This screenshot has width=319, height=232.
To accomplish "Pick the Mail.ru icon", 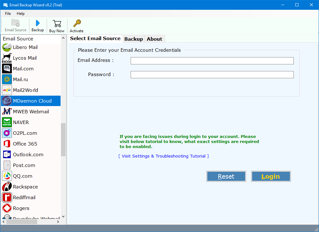I will tap(7, 79).
